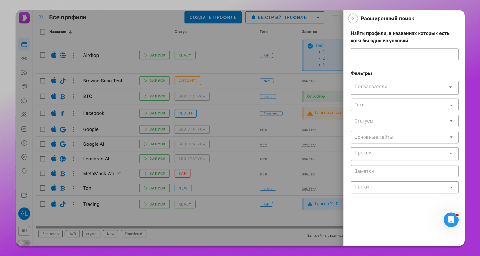Tick the Trading profile checkbox

pyautogui.click(x=43, y=204)
